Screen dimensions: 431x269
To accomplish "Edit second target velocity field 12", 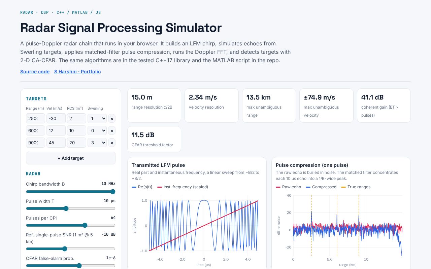I will pos(56,130).
